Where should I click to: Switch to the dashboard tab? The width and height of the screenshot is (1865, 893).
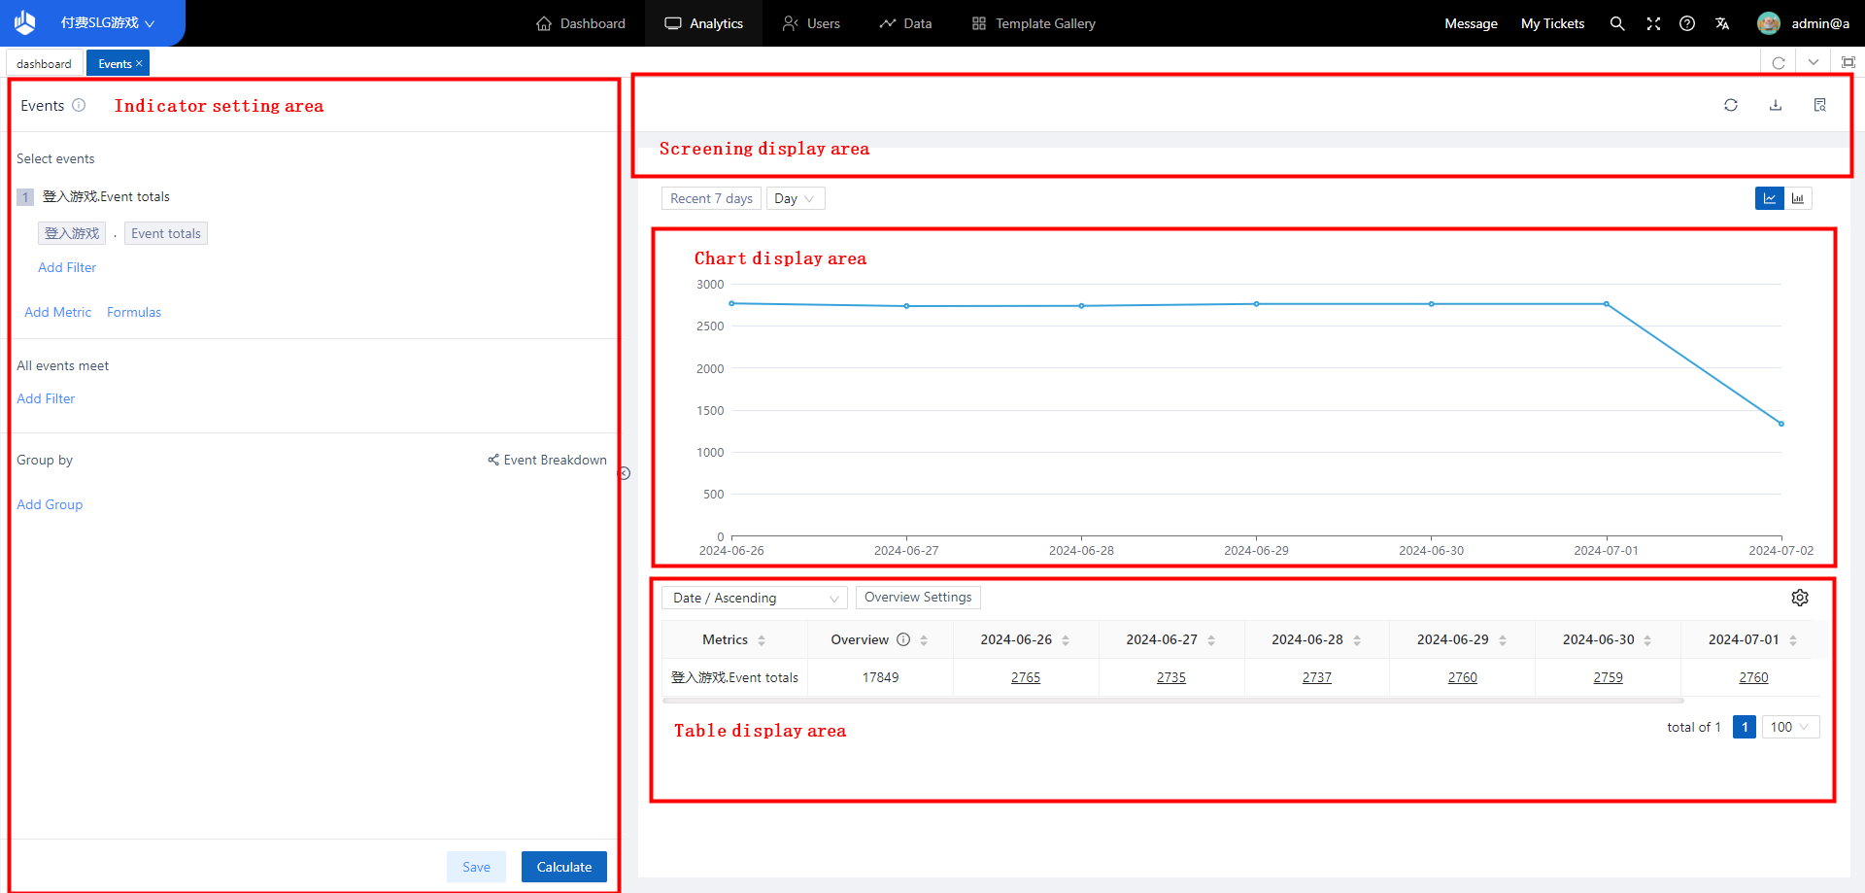click(44, 64)
